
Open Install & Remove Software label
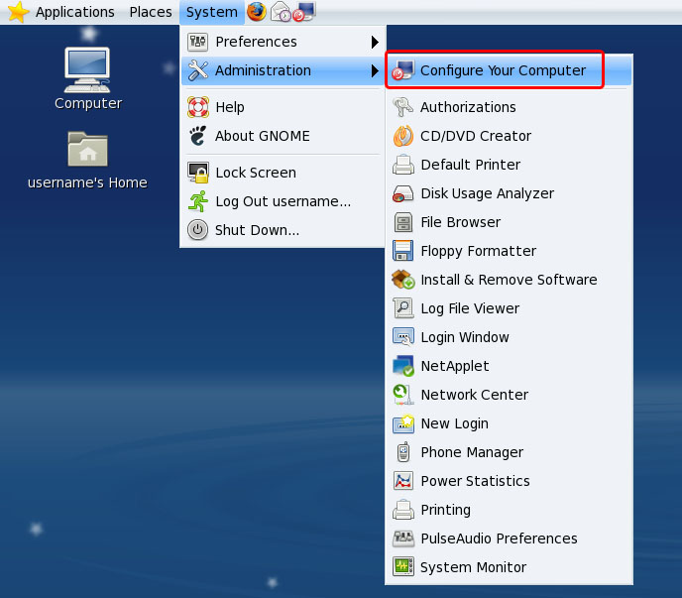click(x=509, y=280)
